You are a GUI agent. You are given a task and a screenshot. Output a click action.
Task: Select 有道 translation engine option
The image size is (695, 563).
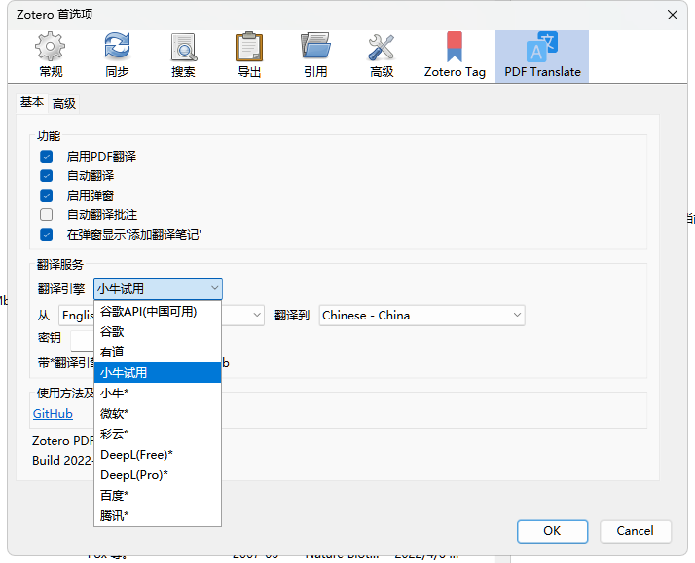coord(158,353)
